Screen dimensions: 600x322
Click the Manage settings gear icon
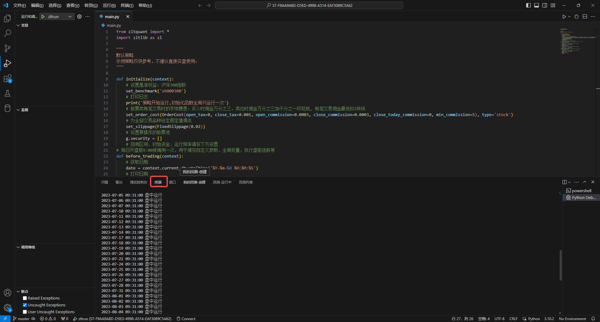pos(7,308)
